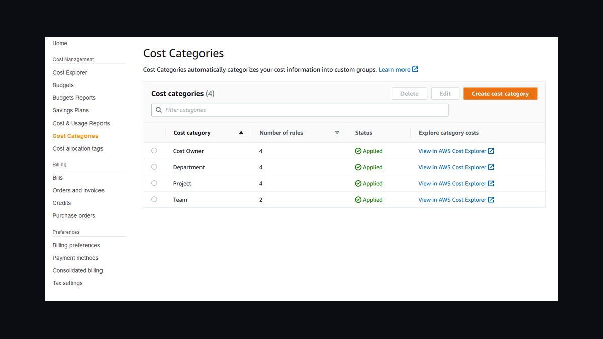This screenshot has height=339, width=603.
Task: Click the Cost Owner category name
Action: tap(188, 151)
